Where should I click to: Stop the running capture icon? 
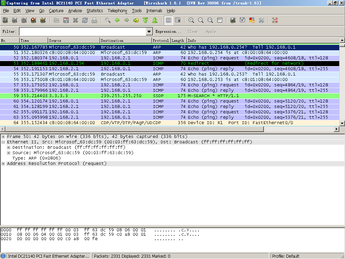click(x=33, y=21)
